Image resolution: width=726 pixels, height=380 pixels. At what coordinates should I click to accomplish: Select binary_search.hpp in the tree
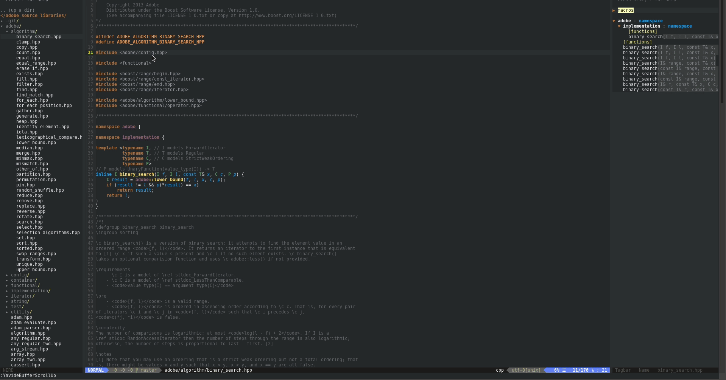click(x=39, y=37)
